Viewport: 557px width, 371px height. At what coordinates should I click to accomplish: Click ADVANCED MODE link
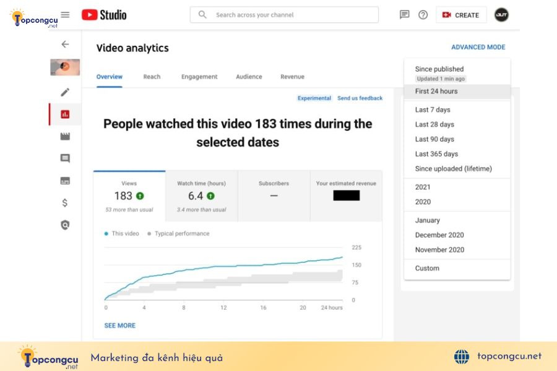click(478, 47)
